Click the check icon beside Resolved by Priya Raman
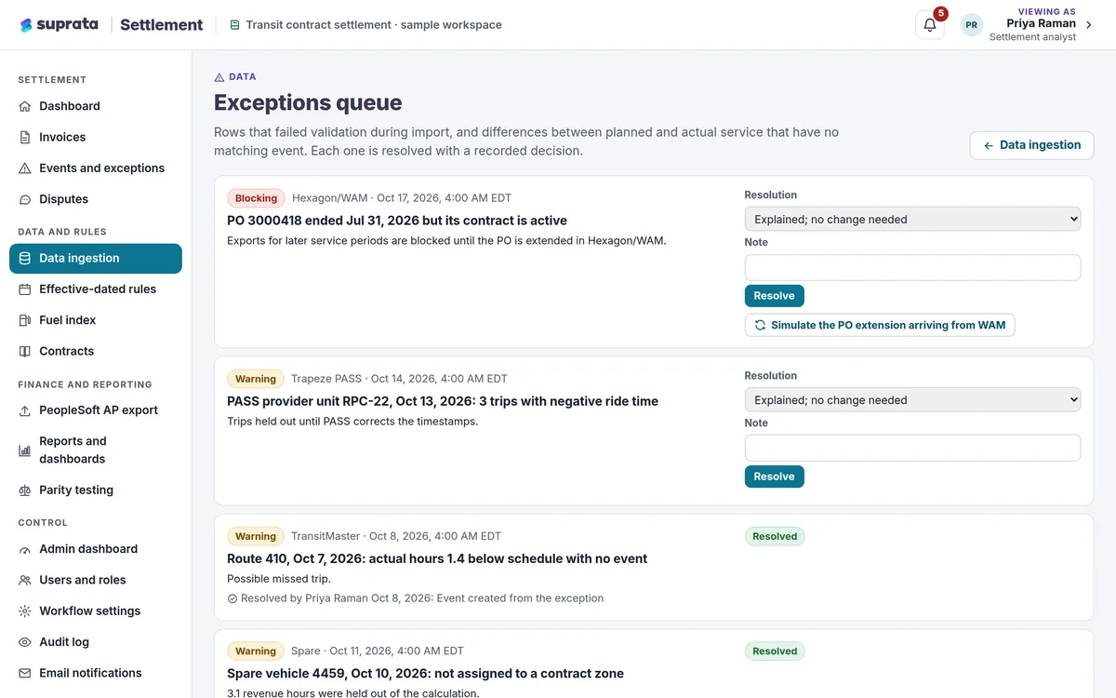Viewport: 1116px width, 698px height. (x=232, y=598)
